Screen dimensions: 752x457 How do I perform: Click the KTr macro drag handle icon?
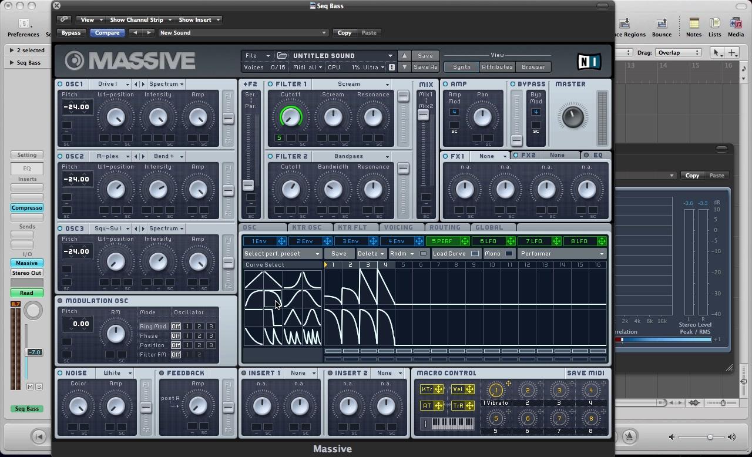pyautogui.click(x=438, y=389)
